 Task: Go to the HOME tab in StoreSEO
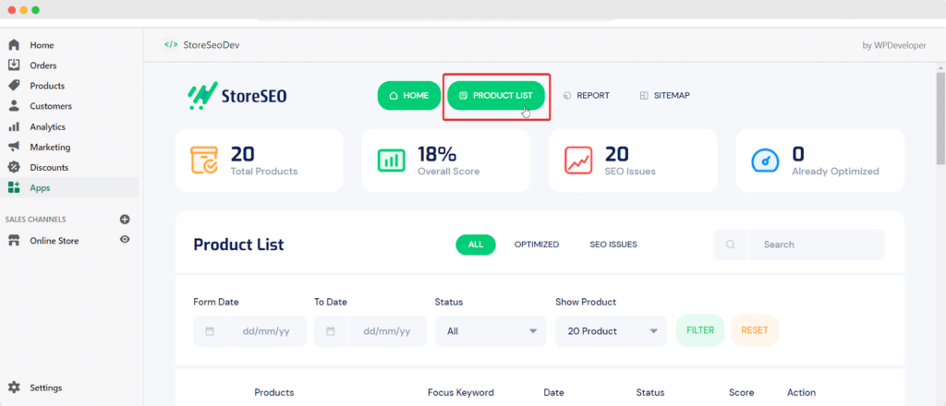[x=409, y=96]
